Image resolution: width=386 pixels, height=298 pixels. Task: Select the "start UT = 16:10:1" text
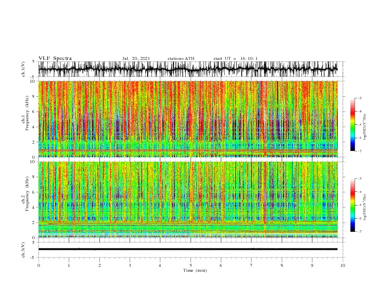click(x=235, y=58)
